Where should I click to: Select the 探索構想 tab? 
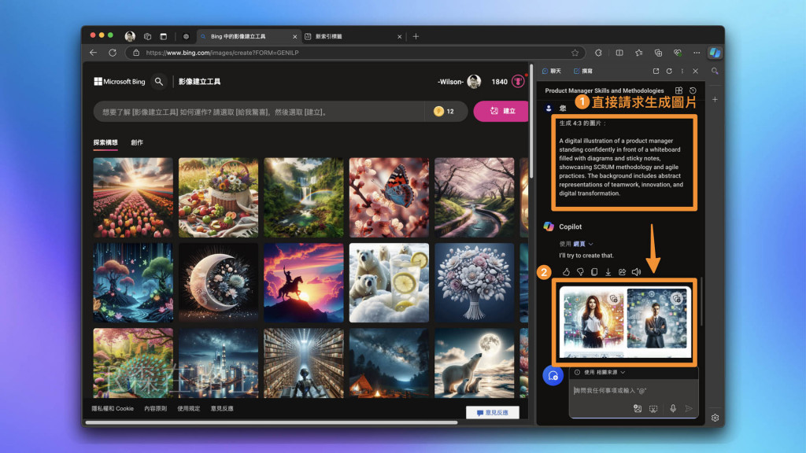coord(105,142)
